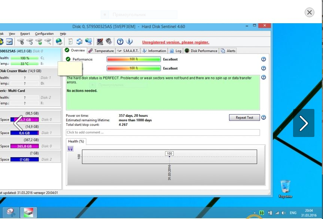The image size is (323, 219).
Task: Open the Configuration menu
Action: click(44, 34)
